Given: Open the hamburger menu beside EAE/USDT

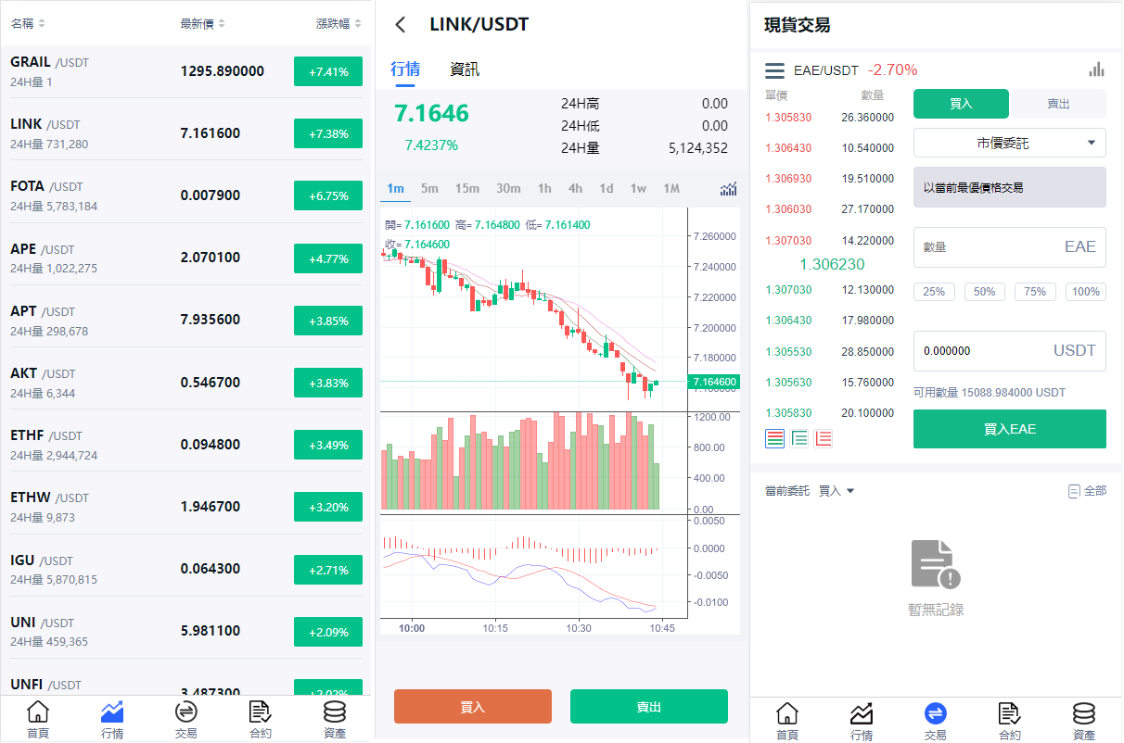Looking at the screenshot, I should (774, 70).
